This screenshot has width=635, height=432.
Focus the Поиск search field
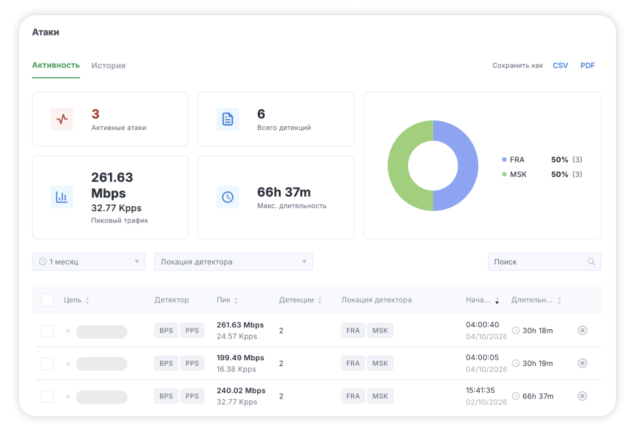(x=544, y=262)
